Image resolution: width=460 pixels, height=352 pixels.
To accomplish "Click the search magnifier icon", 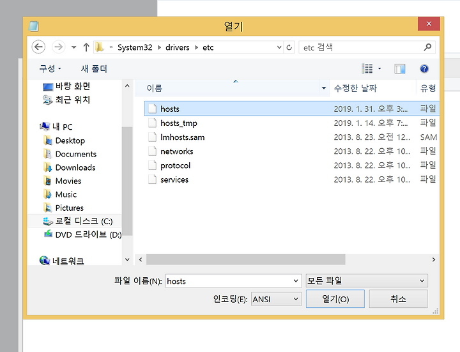I will coord(427,47).
